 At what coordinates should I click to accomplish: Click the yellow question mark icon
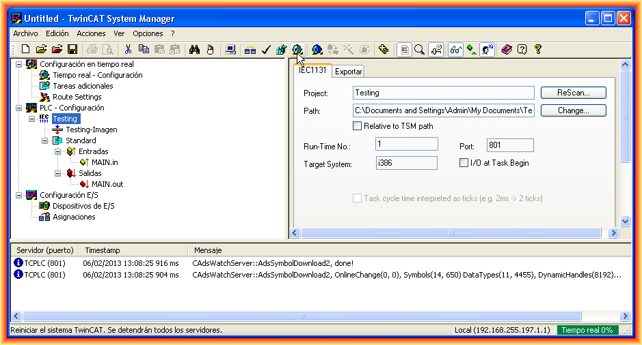[x=538, y=49]
